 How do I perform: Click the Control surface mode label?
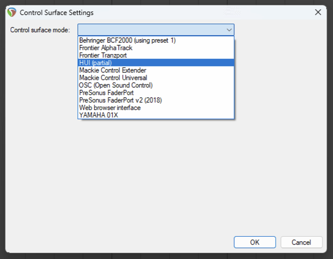pyautogui.click(x=40, y=30)
